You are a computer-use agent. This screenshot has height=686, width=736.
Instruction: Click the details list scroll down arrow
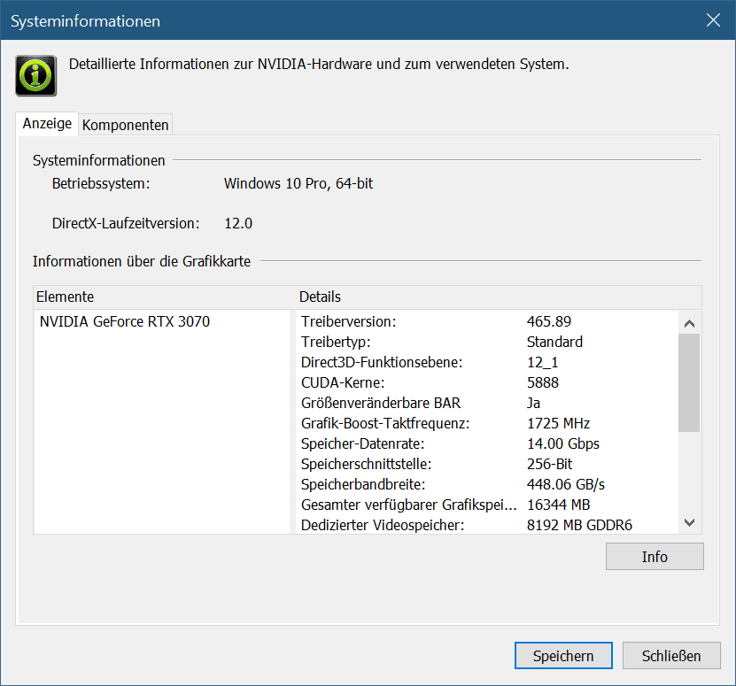[x=689, y=522]
